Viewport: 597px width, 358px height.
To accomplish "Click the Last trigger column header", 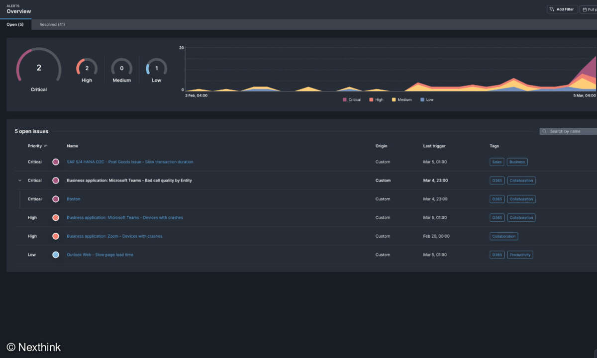I will (x=434, y=146).
